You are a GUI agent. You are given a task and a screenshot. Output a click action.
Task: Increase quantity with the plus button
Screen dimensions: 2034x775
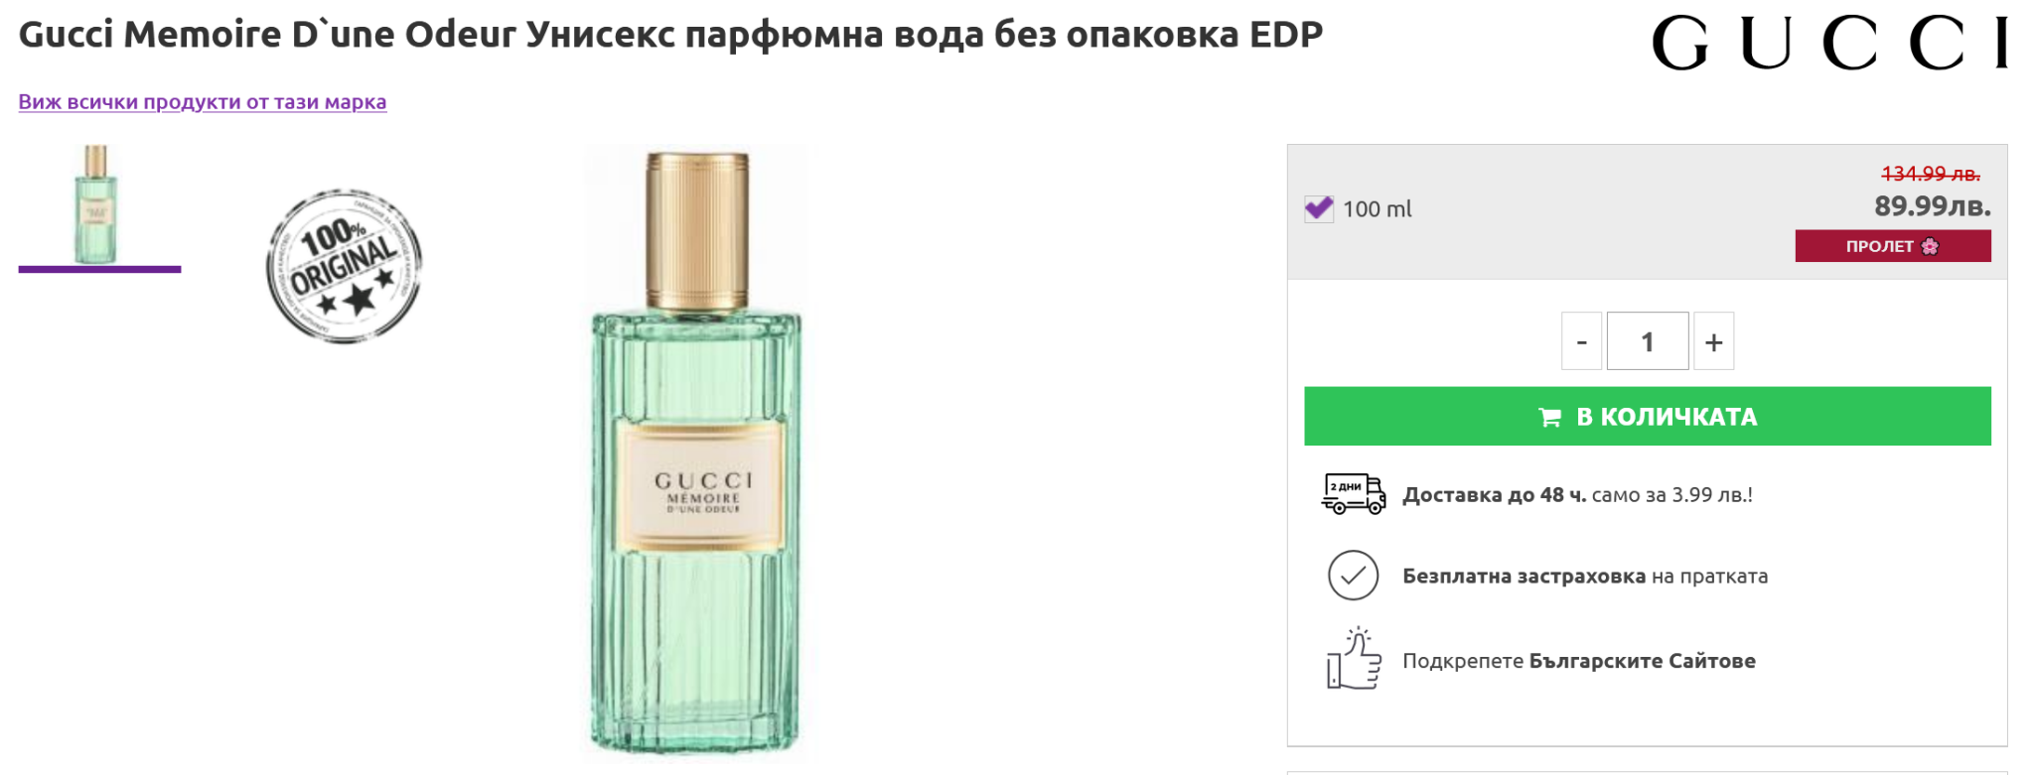click(x=1713, y=341)
